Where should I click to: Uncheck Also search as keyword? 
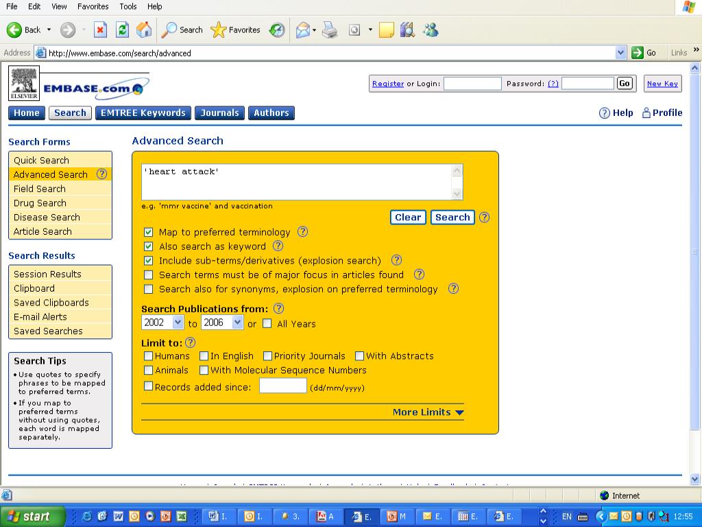coord(149,246)
